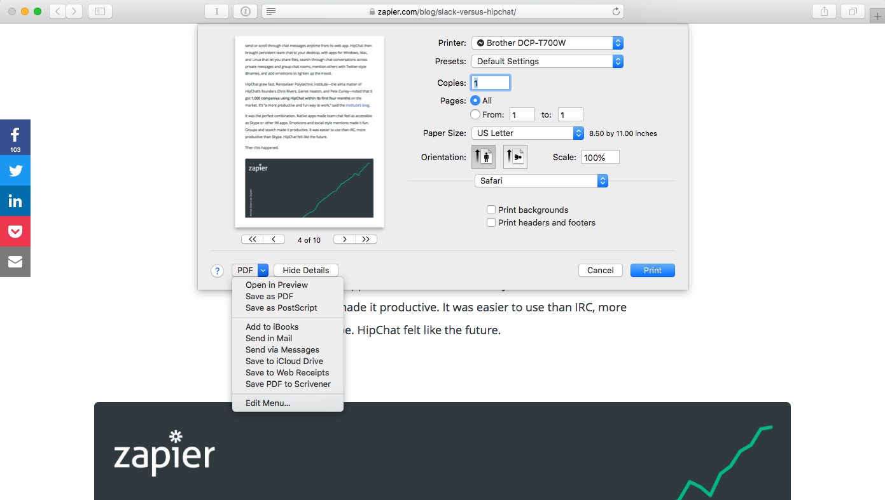The width and height of the screenshot is (885, 500).
Task: Share the article on Facebook
Action: click(x=15, y=137)
